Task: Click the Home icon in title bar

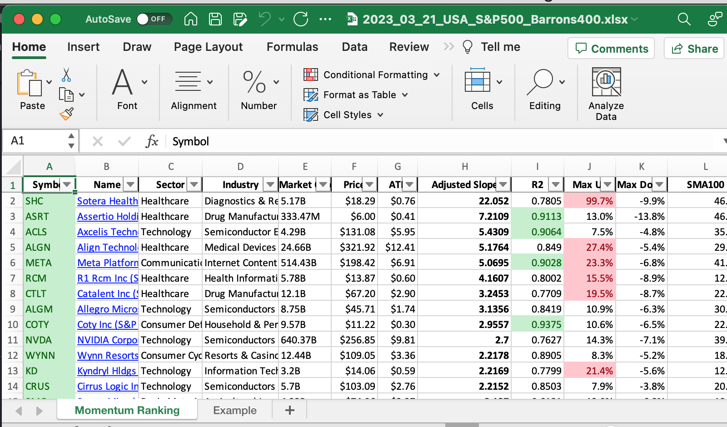Action: click(x=191, y=19)
